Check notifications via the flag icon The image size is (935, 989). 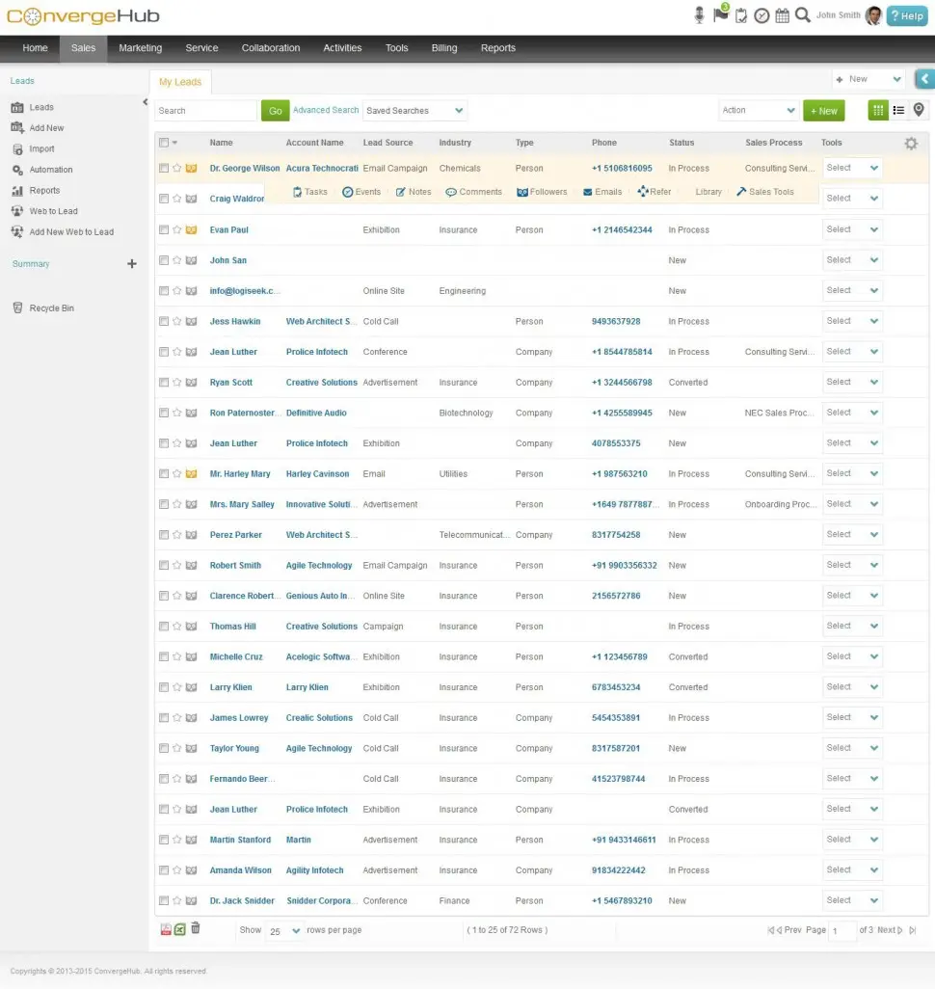[x=719, y=14]
